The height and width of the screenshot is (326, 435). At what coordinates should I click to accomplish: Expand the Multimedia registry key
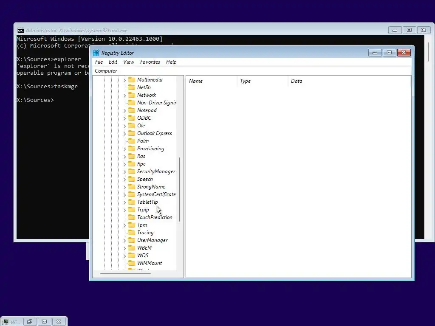[x=124, y=80]
